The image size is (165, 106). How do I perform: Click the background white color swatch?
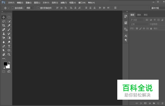8,67
